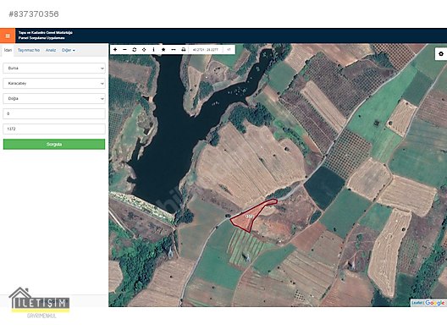
Task: Click the parsel field containing 1372
Action: point(54,129)
